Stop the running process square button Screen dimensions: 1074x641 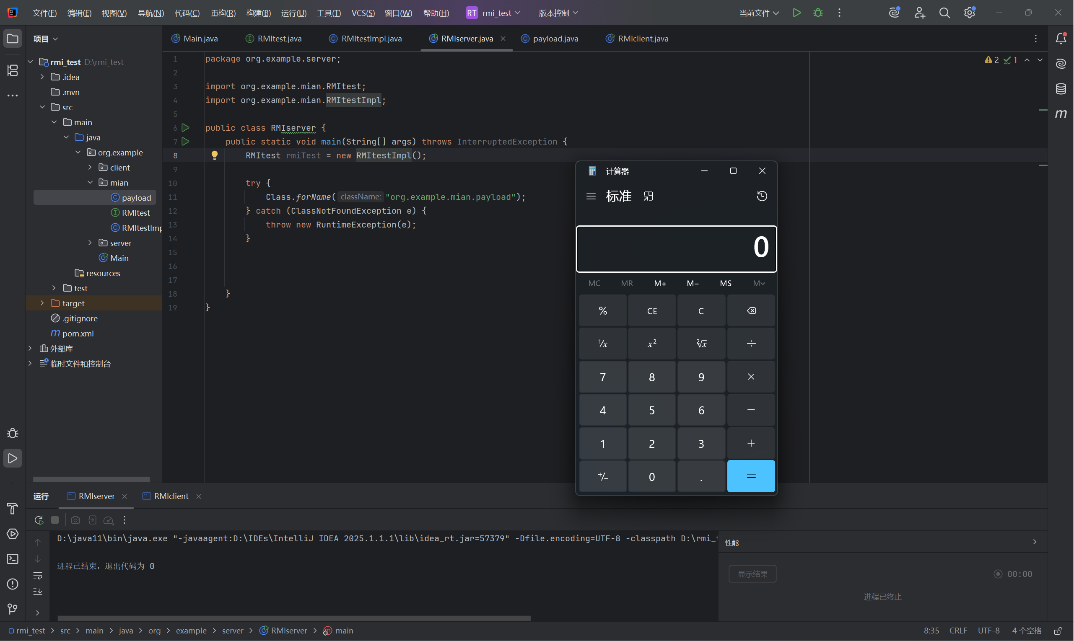tap(55, 520)
